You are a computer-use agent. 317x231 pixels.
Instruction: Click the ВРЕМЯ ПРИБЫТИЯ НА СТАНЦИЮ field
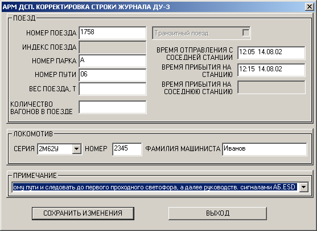(x=271, y=70)
